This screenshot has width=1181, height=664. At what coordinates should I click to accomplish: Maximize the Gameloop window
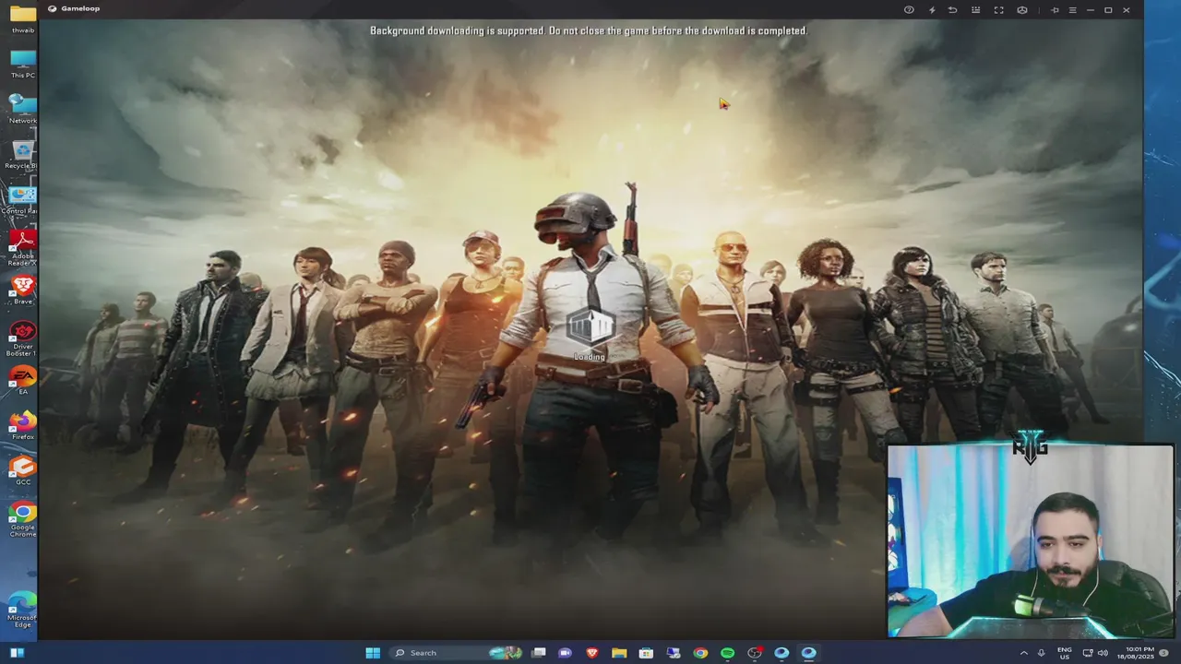(x=1108, y=10)
